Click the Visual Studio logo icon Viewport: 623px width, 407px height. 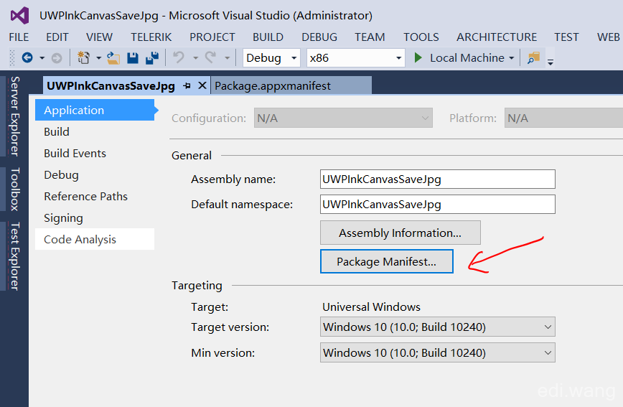pos(19,16)
